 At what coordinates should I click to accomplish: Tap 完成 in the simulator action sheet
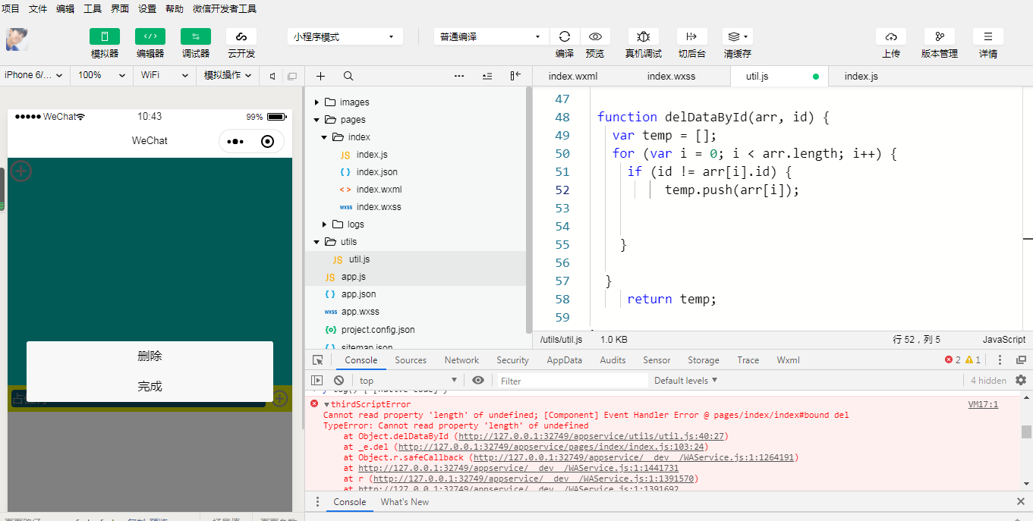coord(150,386)
